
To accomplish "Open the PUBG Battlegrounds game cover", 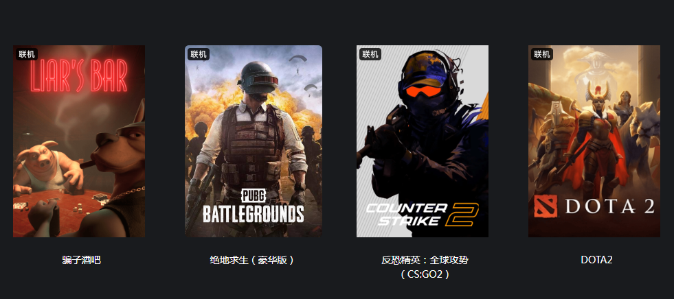I will [254, 141].
